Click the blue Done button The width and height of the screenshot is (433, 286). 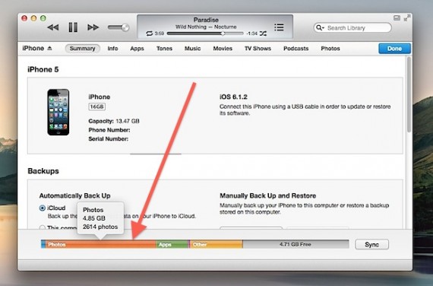tap(394, 49)
